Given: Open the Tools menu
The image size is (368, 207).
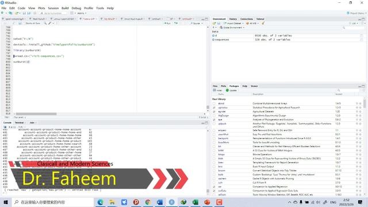Looking at the screenshot, I should [100, 8].
